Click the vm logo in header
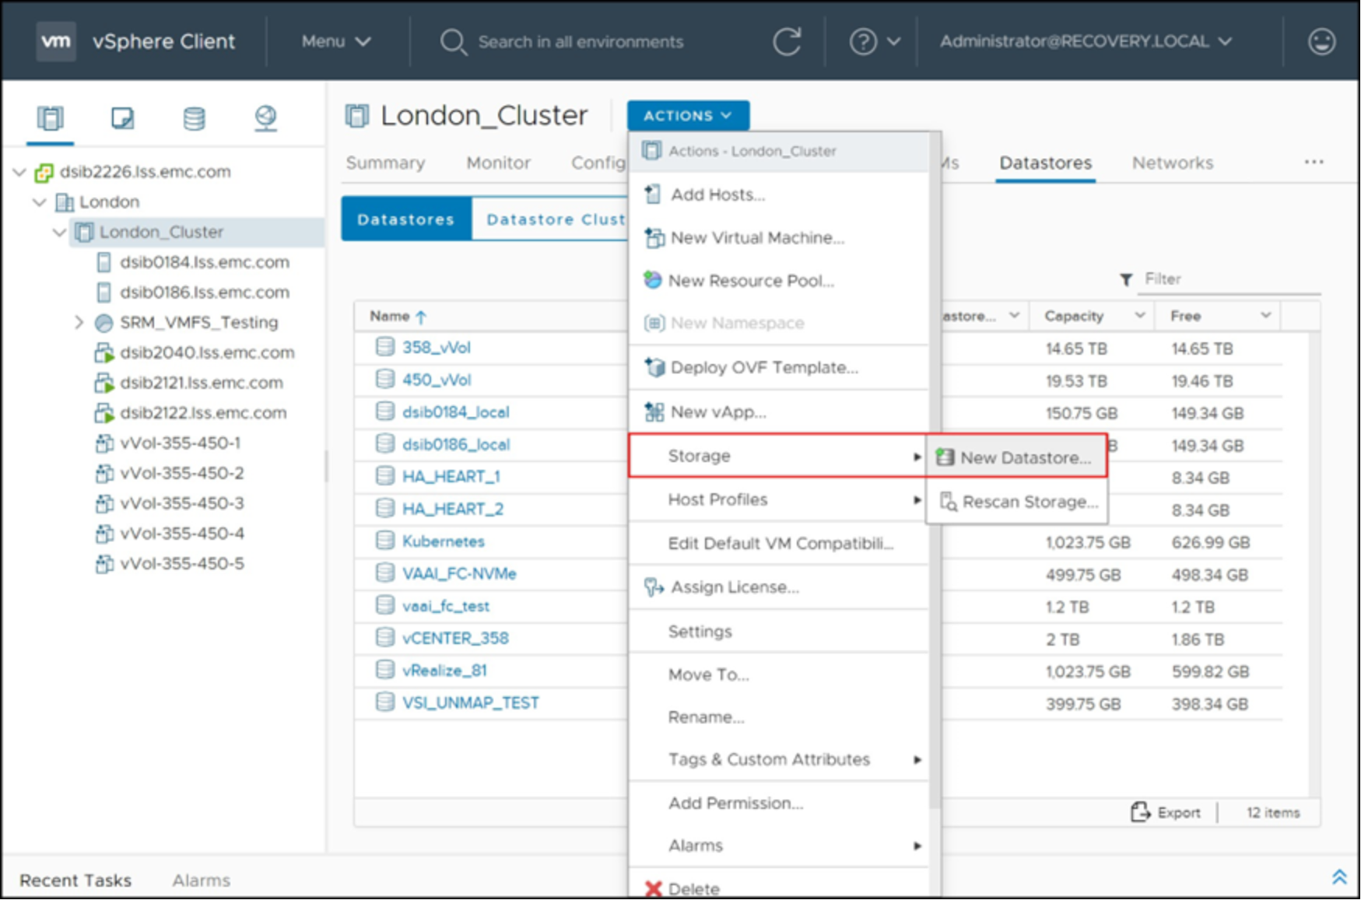Screen dimensions: 1361x900 (56, 40)
